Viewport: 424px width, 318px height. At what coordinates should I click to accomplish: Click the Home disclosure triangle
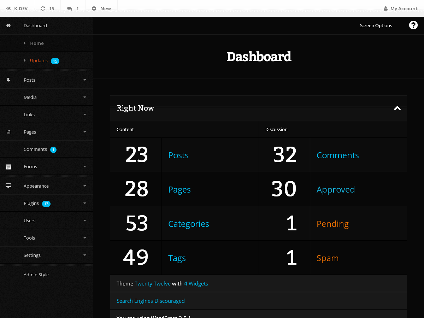click(x=24, y=43)
